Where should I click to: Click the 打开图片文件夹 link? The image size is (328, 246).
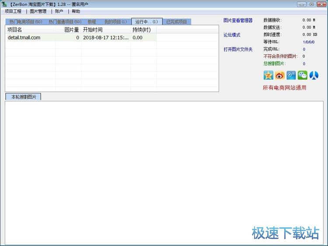[x=238, y=49]
